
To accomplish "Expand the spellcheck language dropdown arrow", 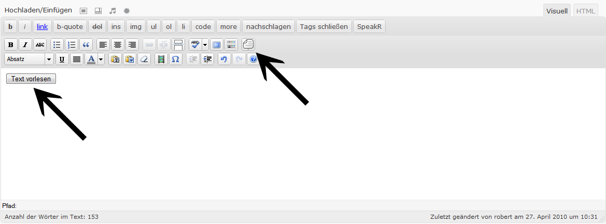I will coord(205,44).
